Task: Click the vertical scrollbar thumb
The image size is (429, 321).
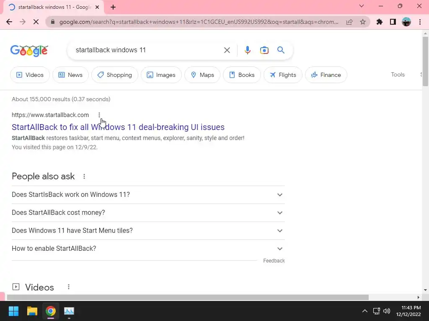Action: (425, 61)
